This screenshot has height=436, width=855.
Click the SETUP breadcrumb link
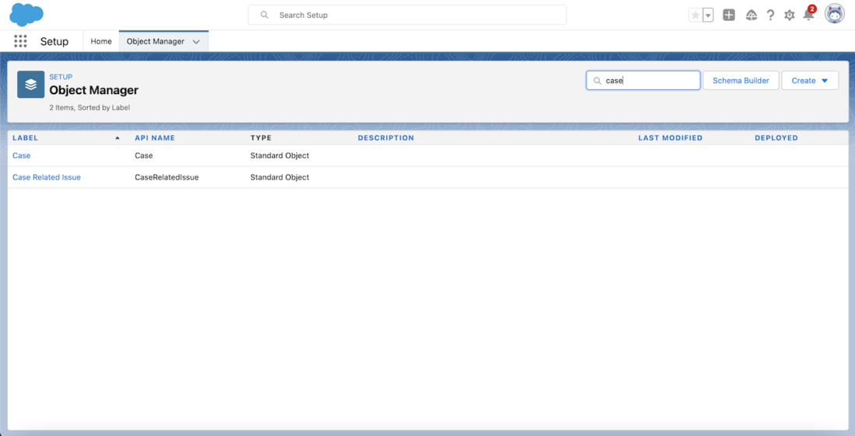tap(61, 77)
